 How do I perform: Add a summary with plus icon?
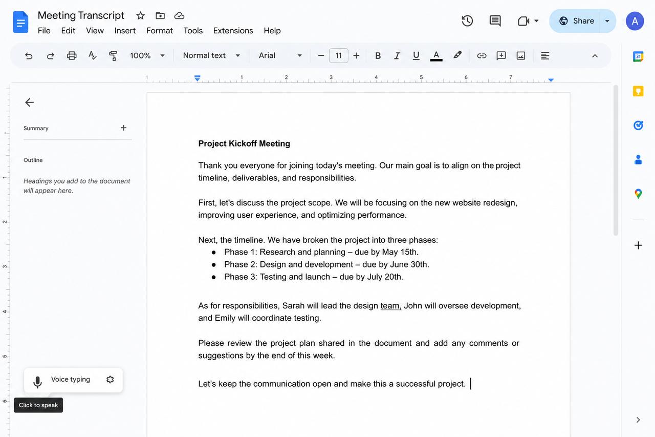point(123,128)
